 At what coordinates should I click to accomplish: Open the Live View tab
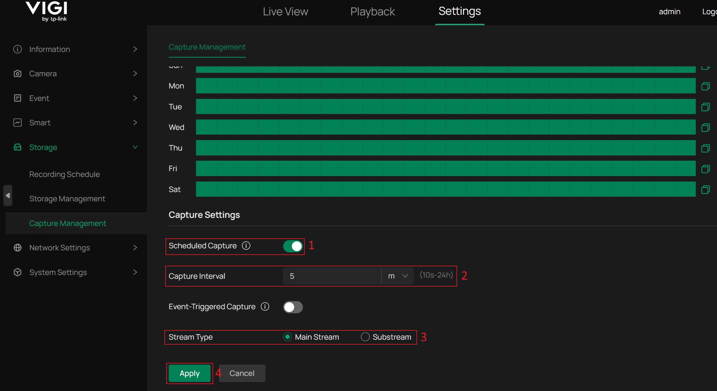(x=285, y=12)
